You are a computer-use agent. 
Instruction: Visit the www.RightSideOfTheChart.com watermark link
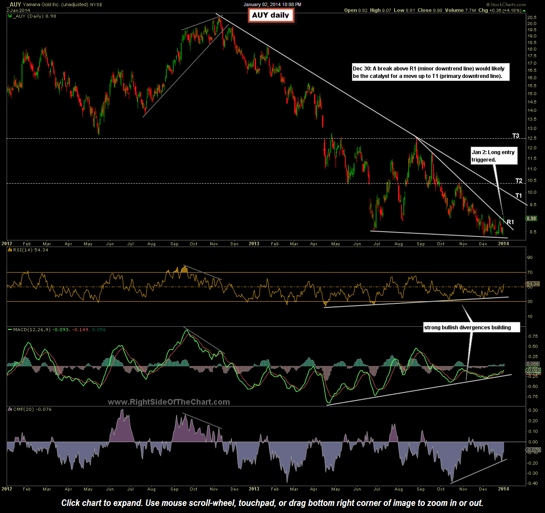pos(169,402)
